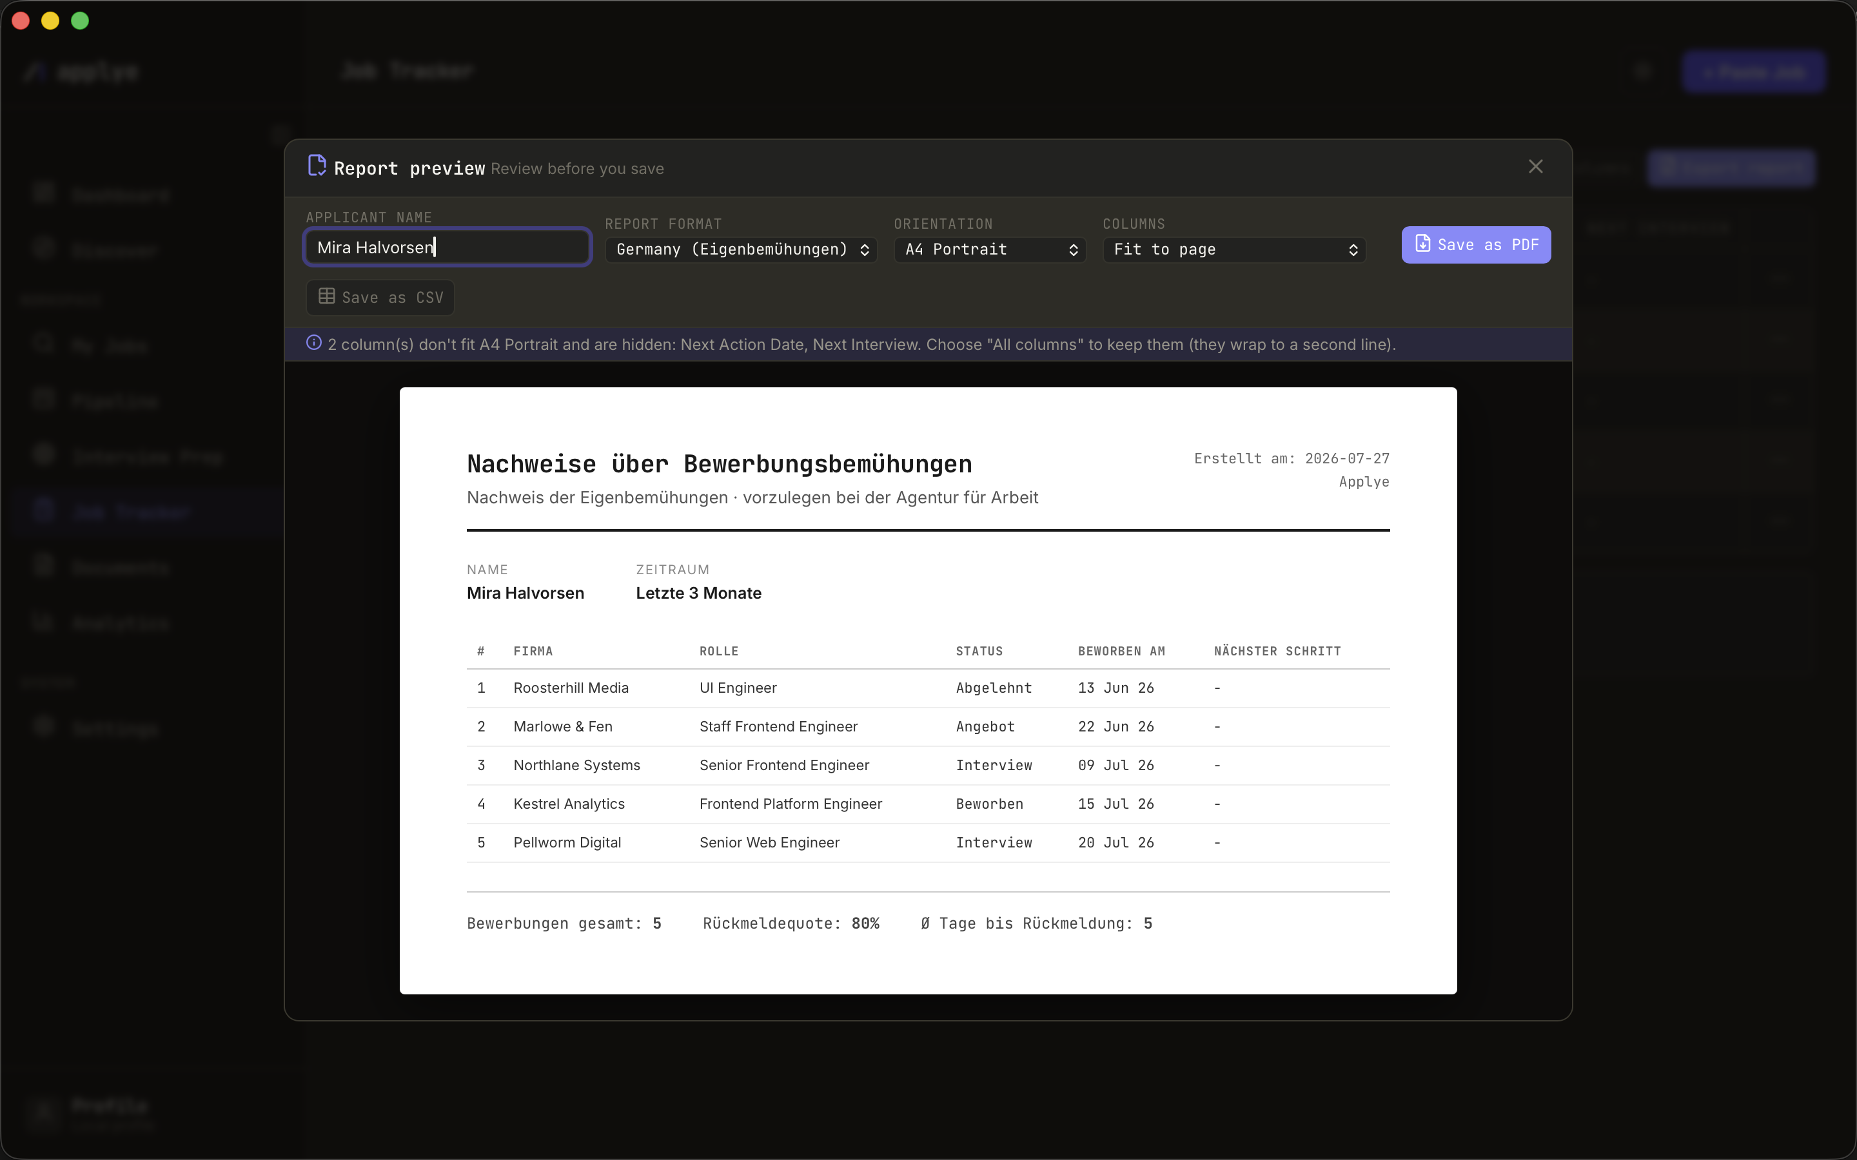Click the 'Roosterhill Media' company cell
Image resolution: width=1857 pixels, height=1160 pixels.
571,688
